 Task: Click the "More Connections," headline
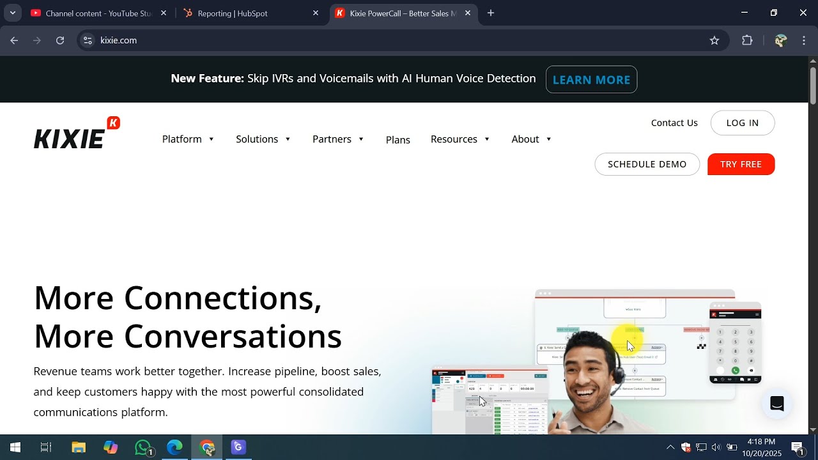pos(178,298)
